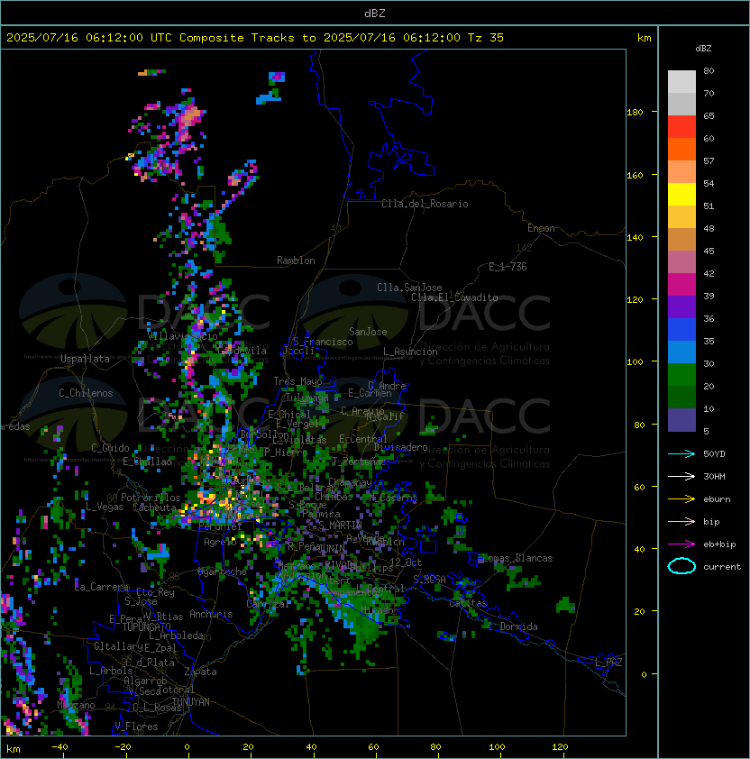The height and width of the screenshot is (759, 750).
Task: Click the '-40' tick on the bottom km axis
Action: coord(59,747)
